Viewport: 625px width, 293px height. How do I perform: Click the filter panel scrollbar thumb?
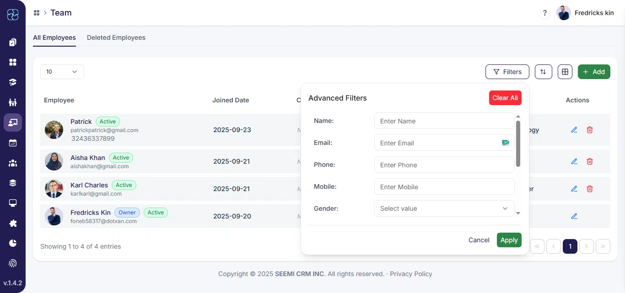tap(518, 144)
